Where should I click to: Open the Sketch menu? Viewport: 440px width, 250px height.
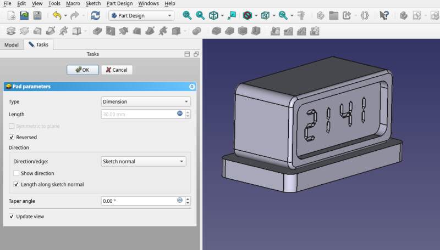pos(93,3)
